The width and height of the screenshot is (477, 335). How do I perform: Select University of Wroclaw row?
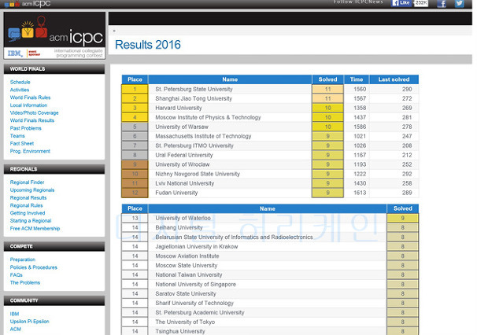pyautogui.click(x=270, y=164)
